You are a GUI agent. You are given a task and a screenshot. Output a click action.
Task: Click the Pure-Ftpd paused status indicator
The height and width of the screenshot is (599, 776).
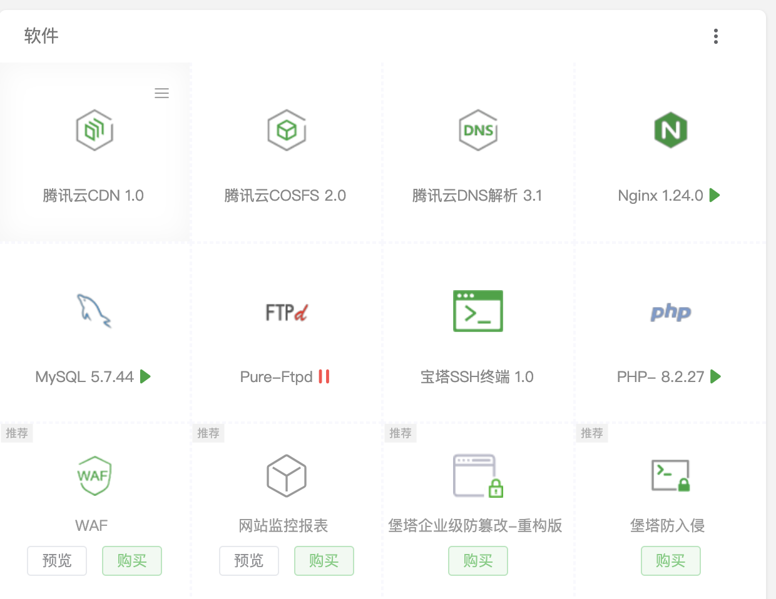coord(324,376)
